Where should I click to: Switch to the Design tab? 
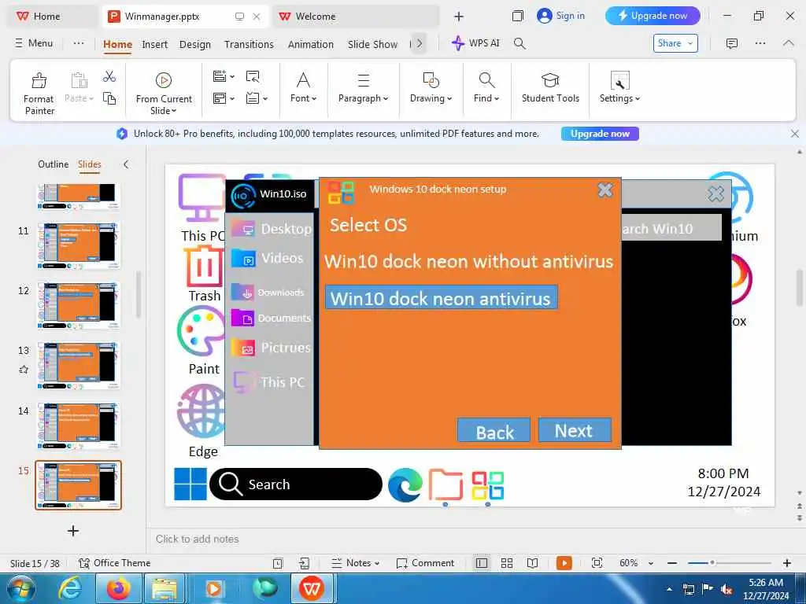tap(195, 44)
